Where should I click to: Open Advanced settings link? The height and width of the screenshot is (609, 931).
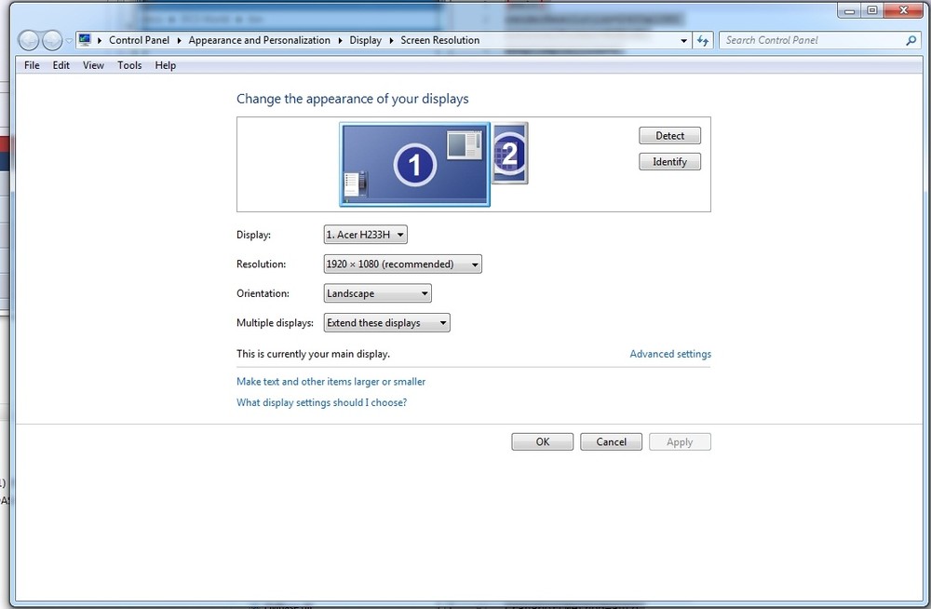click(x=670, y=354)
